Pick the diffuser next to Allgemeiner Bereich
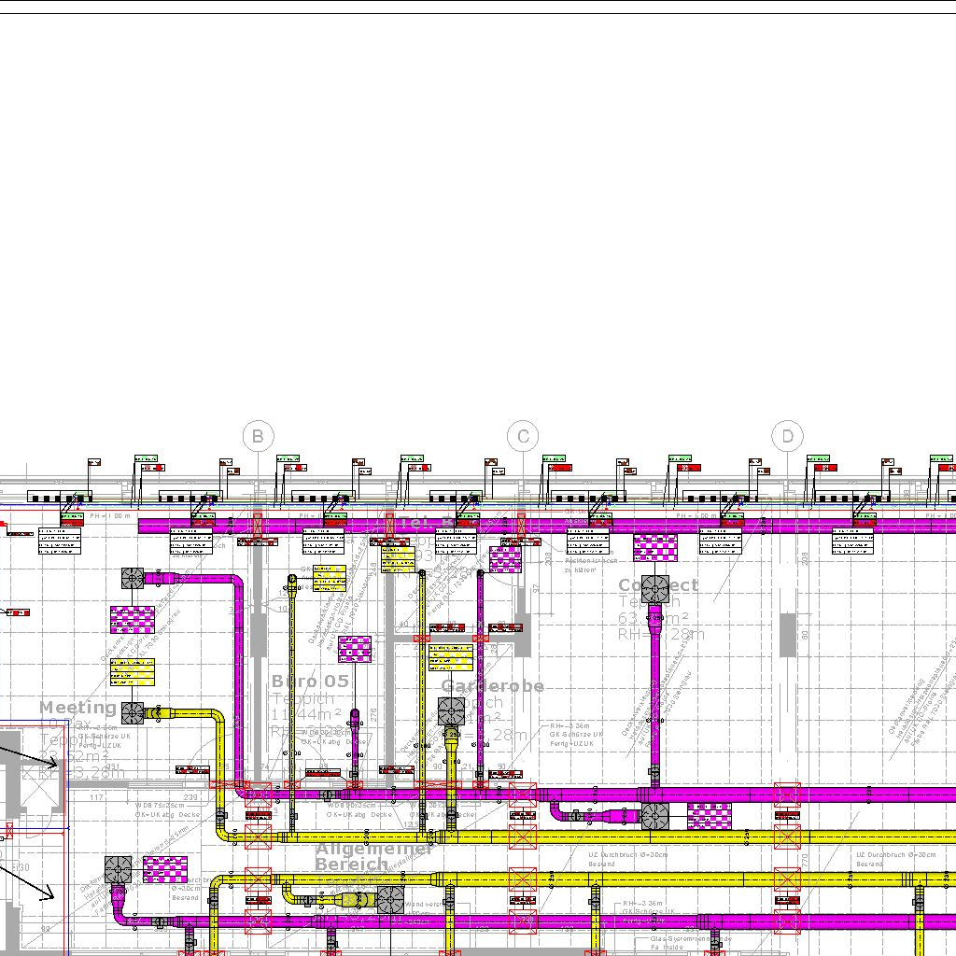Viewport: 956px width, 956px height. [x=389, y=900]
